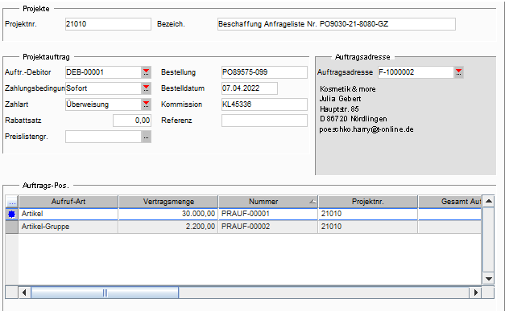The height and width of the screenshot is (311, 505).
Task: Sort by the Vertragsmenge column header
Action: pos(168,202)
